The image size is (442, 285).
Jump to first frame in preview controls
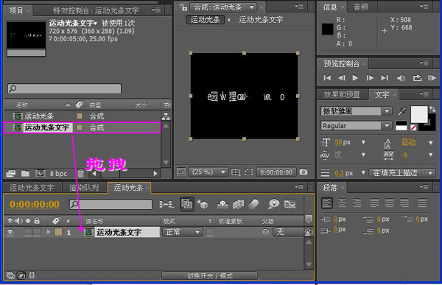coord(327,77)
